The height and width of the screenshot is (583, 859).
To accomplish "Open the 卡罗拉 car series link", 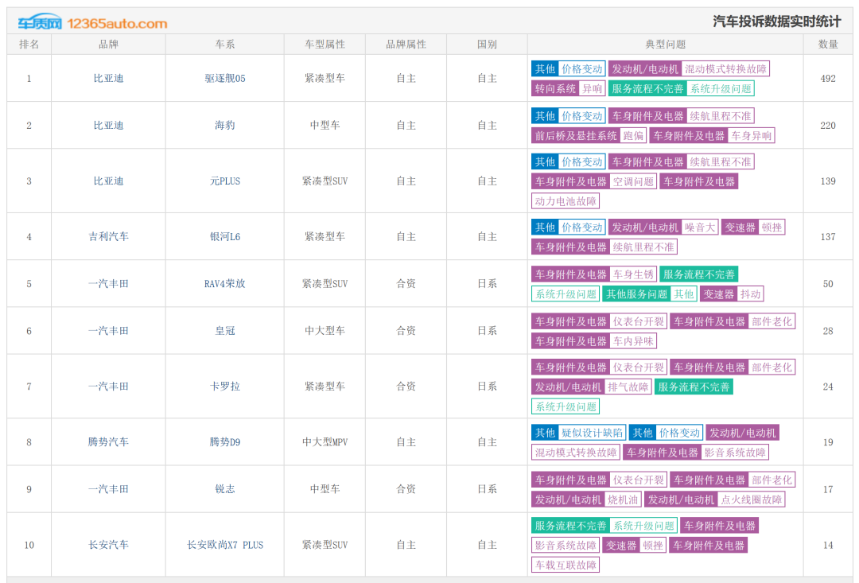I will pos(225,387).
